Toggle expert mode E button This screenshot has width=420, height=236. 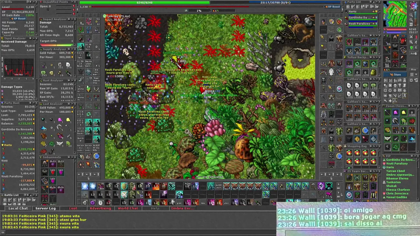[416, 48]
